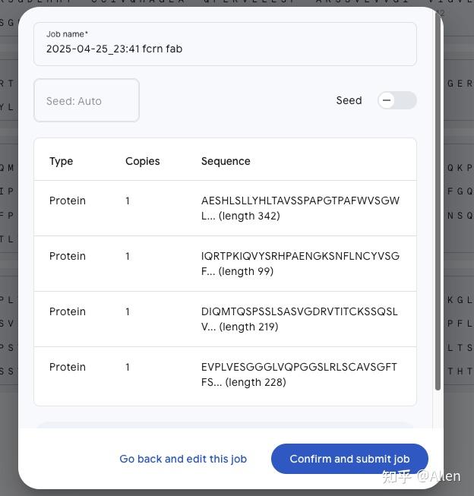The image size is (474, 496).
Task: Click Protein type in the length 99 row
Action: tap(68, 256)
